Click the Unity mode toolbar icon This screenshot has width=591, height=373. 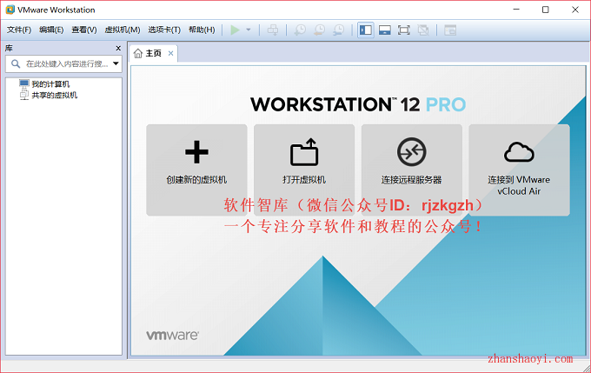click(x=423, y=30)
